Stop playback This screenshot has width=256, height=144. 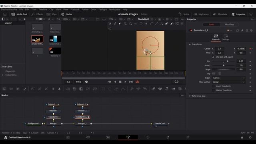pos(120,82)
